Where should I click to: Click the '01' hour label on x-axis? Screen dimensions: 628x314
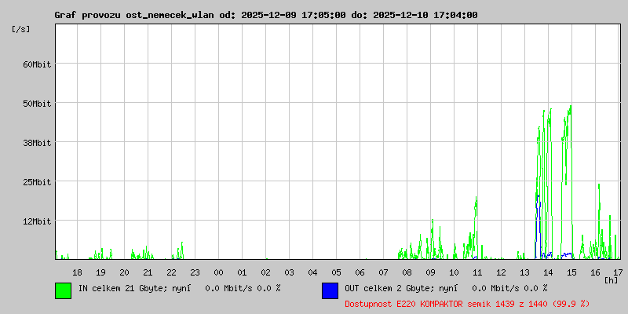(x=242, y=272)
